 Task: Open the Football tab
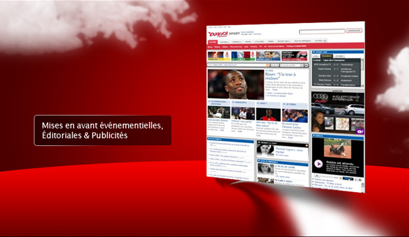click(x=224, y=42)
